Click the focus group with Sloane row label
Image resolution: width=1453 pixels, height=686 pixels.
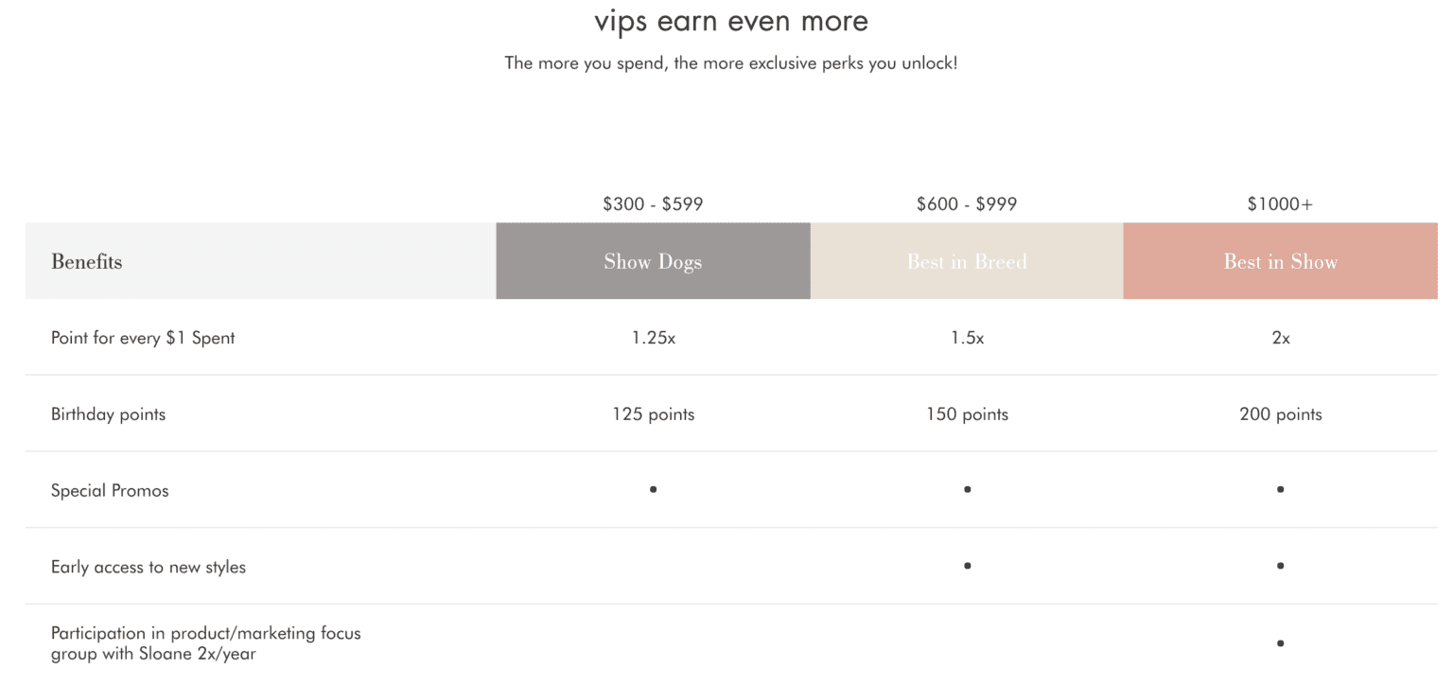tap(206, 642)
